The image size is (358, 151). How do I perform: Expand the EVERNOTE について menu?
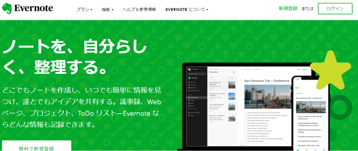[x=187, y=9]
